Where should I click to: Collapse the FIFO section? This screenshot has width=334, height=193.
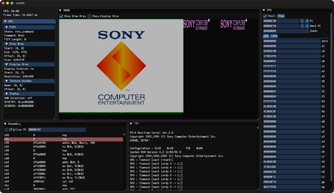(x=7, y=27)
